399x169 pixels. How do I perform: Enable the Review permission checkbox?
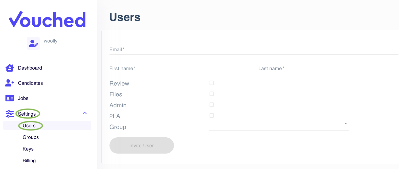click(211, 83)
